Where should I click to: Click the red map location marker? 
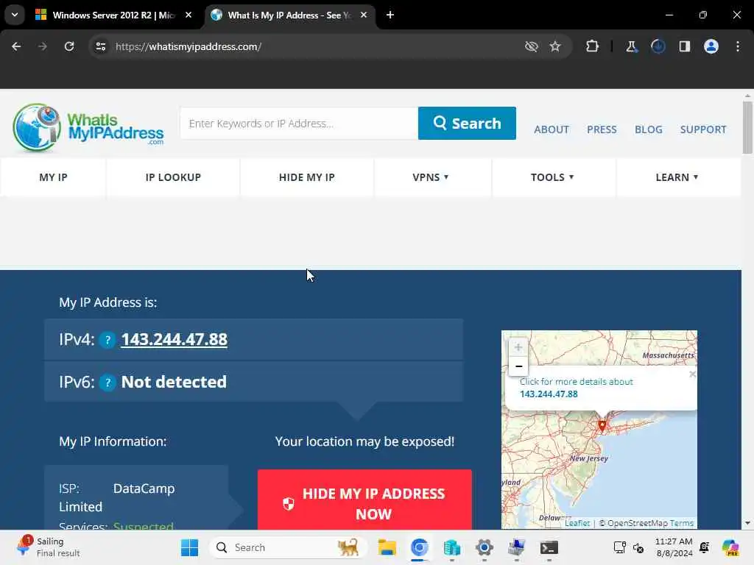(602, 425)
